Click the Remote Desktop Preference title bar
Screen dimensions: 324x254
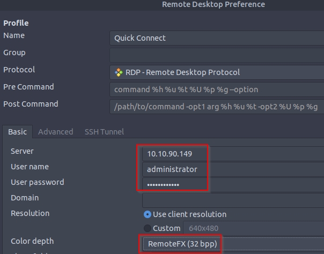point(213,5)
